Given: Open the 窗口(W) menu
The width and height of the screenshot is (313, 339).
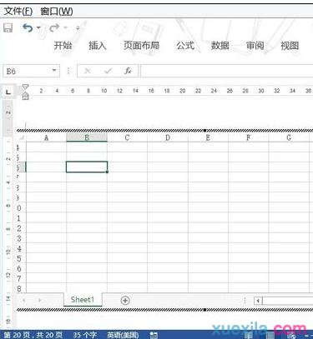Looking at the screenshot, I should click(x=57, y=12).
